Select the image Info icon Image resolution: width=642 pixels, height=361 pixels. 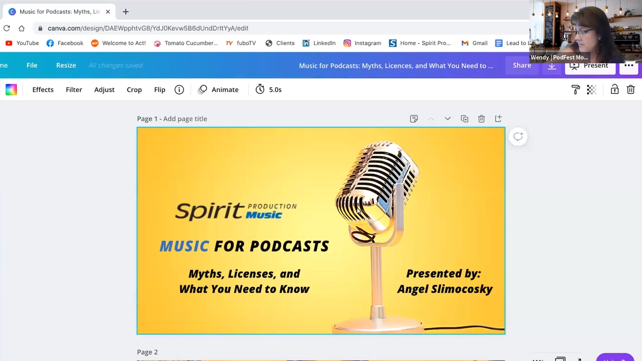[x=179, y=89]
